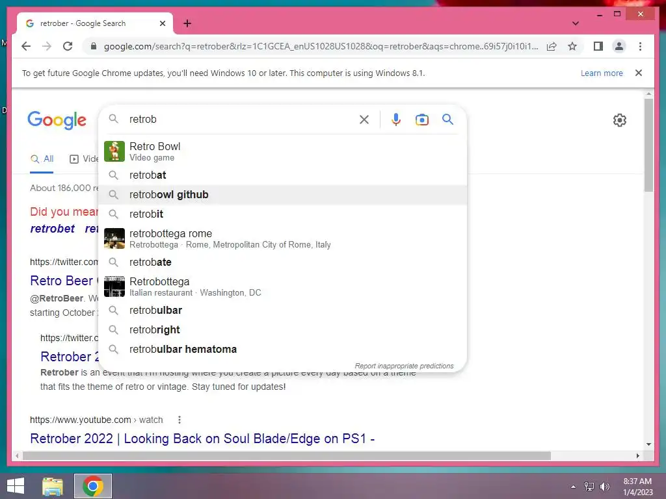Open the Retrober 2 Twitter result
The width and height of the screenshot is (666, 499).
[69, 357]
